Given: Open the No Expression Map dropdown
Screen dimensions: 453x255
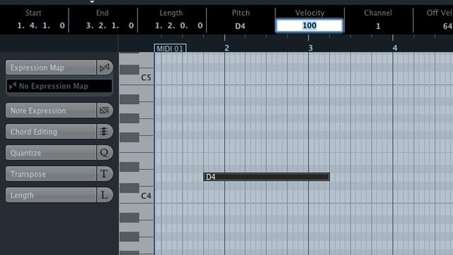Looking at the screenshot, I should click(59, 86).
